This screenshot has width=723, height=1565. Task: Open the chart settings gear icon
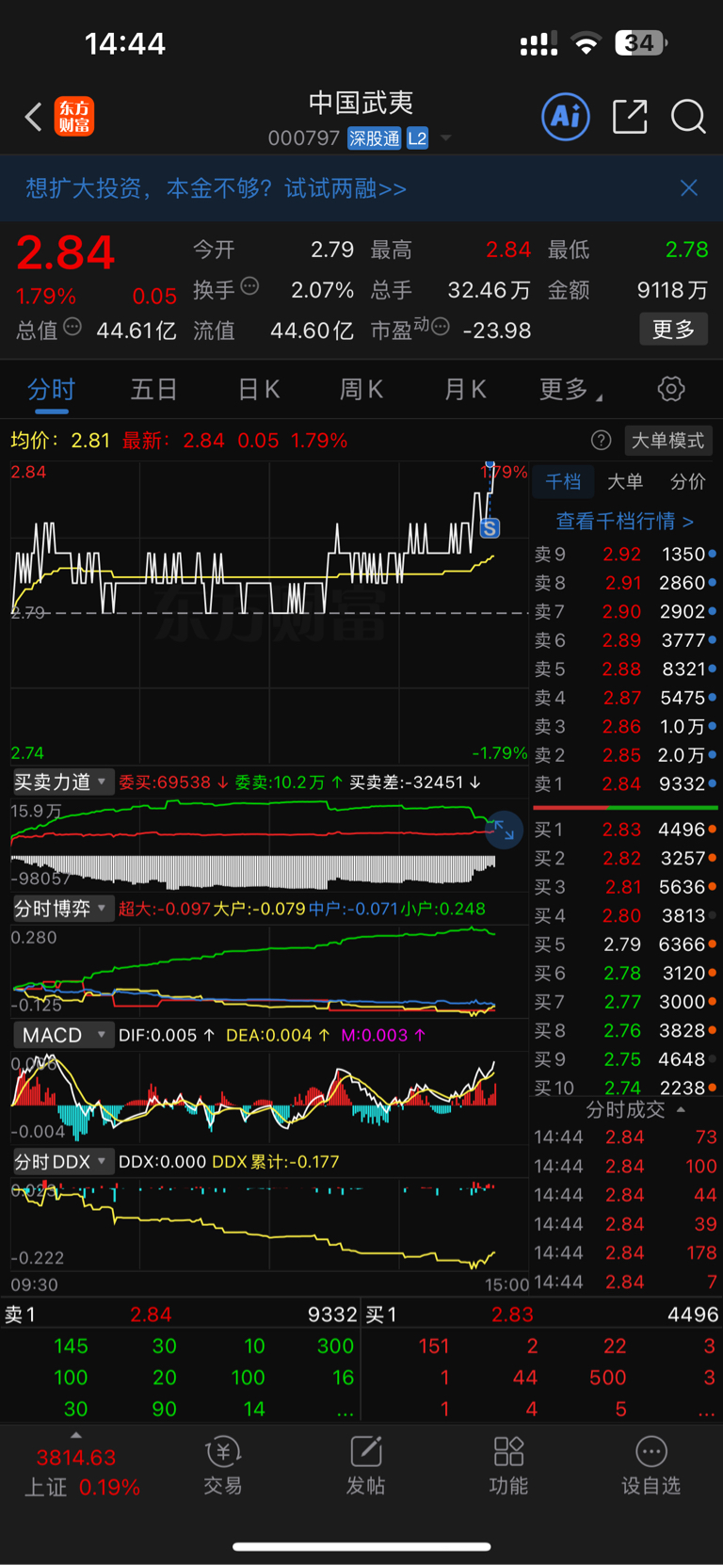coord(671,389)
